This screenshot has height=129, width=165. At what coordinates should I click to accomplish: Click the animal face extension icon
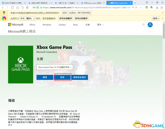click(x=152, y=7)
